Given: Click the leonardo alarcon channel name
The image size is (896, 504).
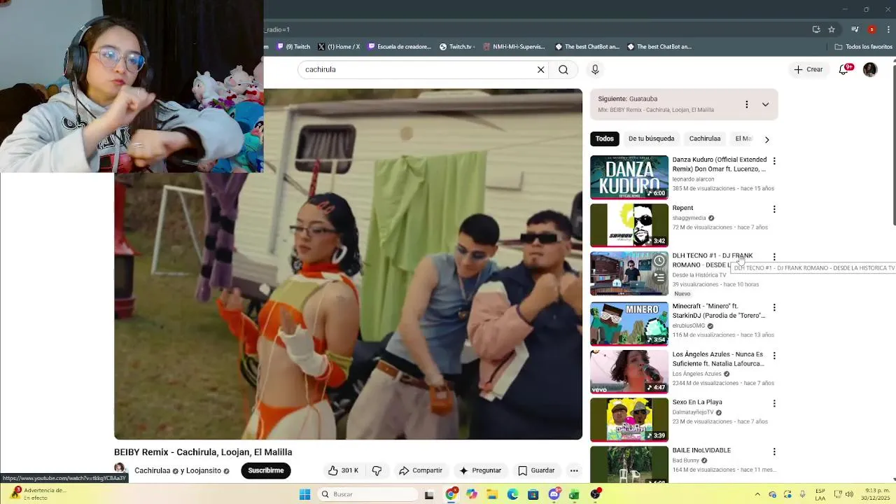Looking at the screenshot, I should coord(694,179).
